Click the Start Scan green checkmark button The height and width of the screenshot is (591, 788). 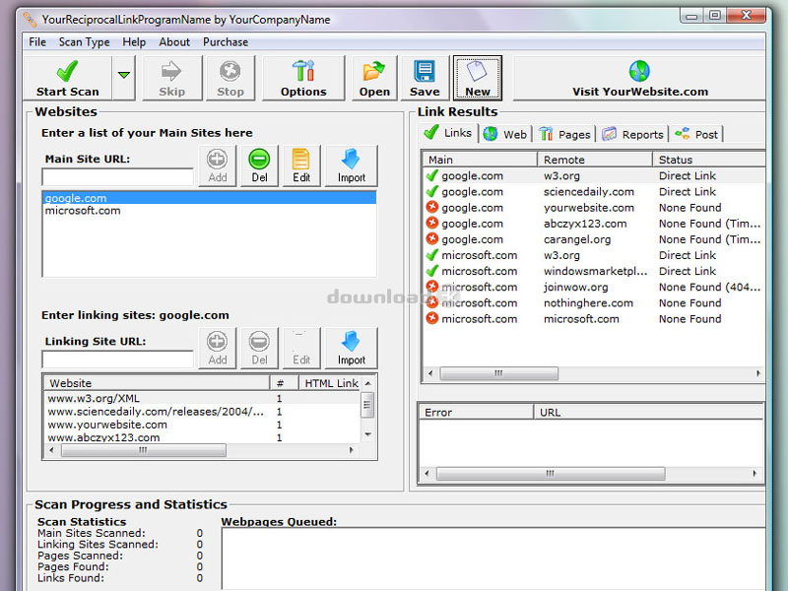[x=67, y=78]
